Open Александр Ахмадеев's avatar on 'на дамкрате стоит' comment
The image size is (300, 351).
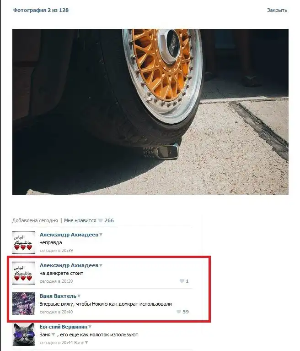[x=24, y=273]
